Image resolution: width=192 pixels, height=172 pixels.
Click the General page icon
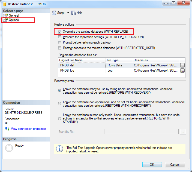(x=5, y=16)
